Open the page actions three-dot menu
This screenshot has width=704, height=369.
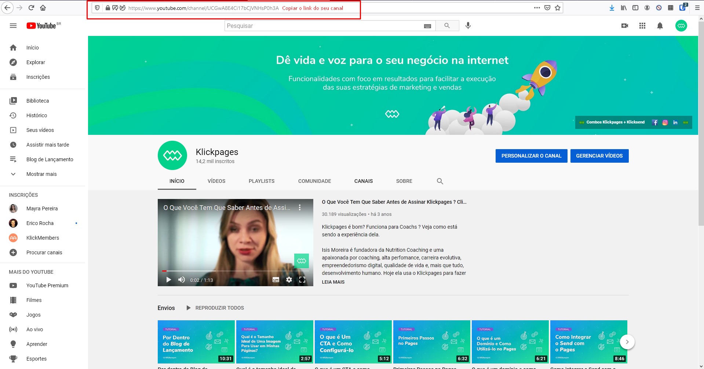click(537, 8)
